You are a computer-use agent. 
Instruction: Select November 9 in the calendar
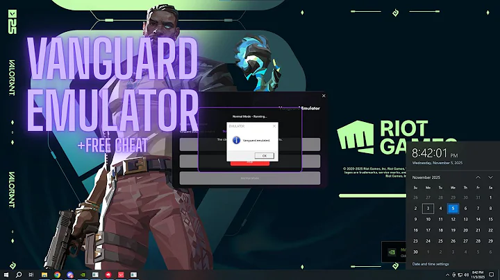(415, 219)
